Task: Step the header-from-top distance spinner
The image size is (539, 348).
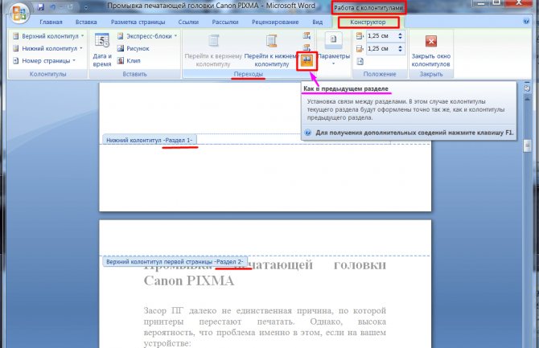Action: 400,35
